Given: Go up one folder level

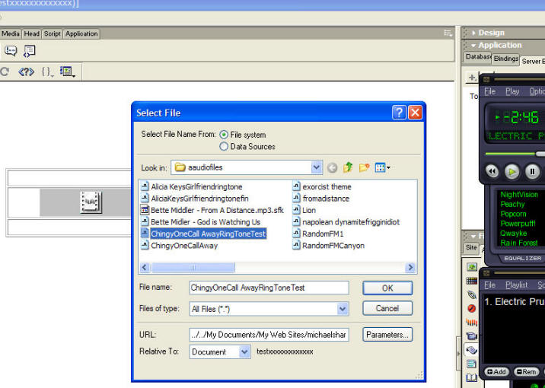Looking at the screenshot, I should click(x=348, y=167).
